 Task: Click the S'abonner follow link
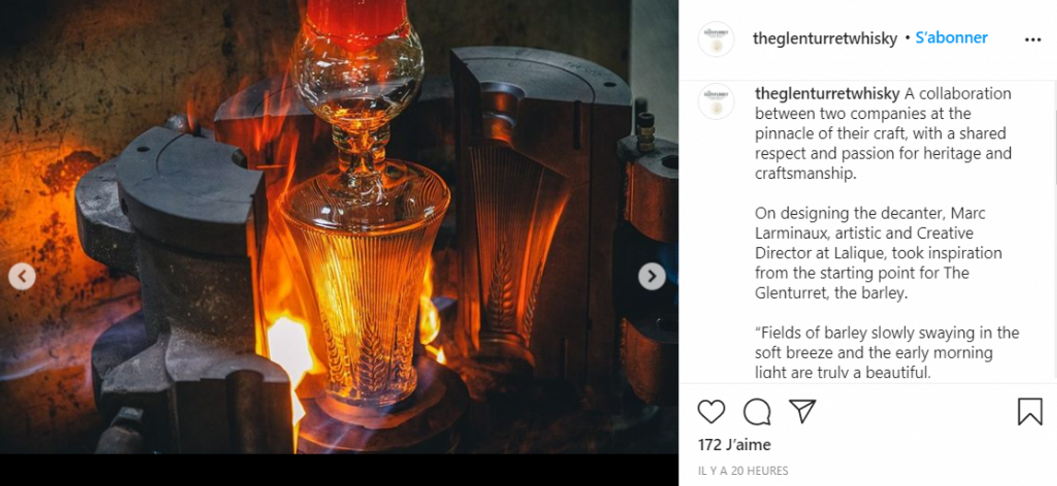[951, 38]
